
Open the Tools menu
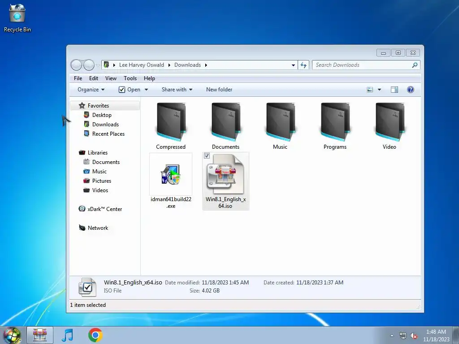pos(130,78)
